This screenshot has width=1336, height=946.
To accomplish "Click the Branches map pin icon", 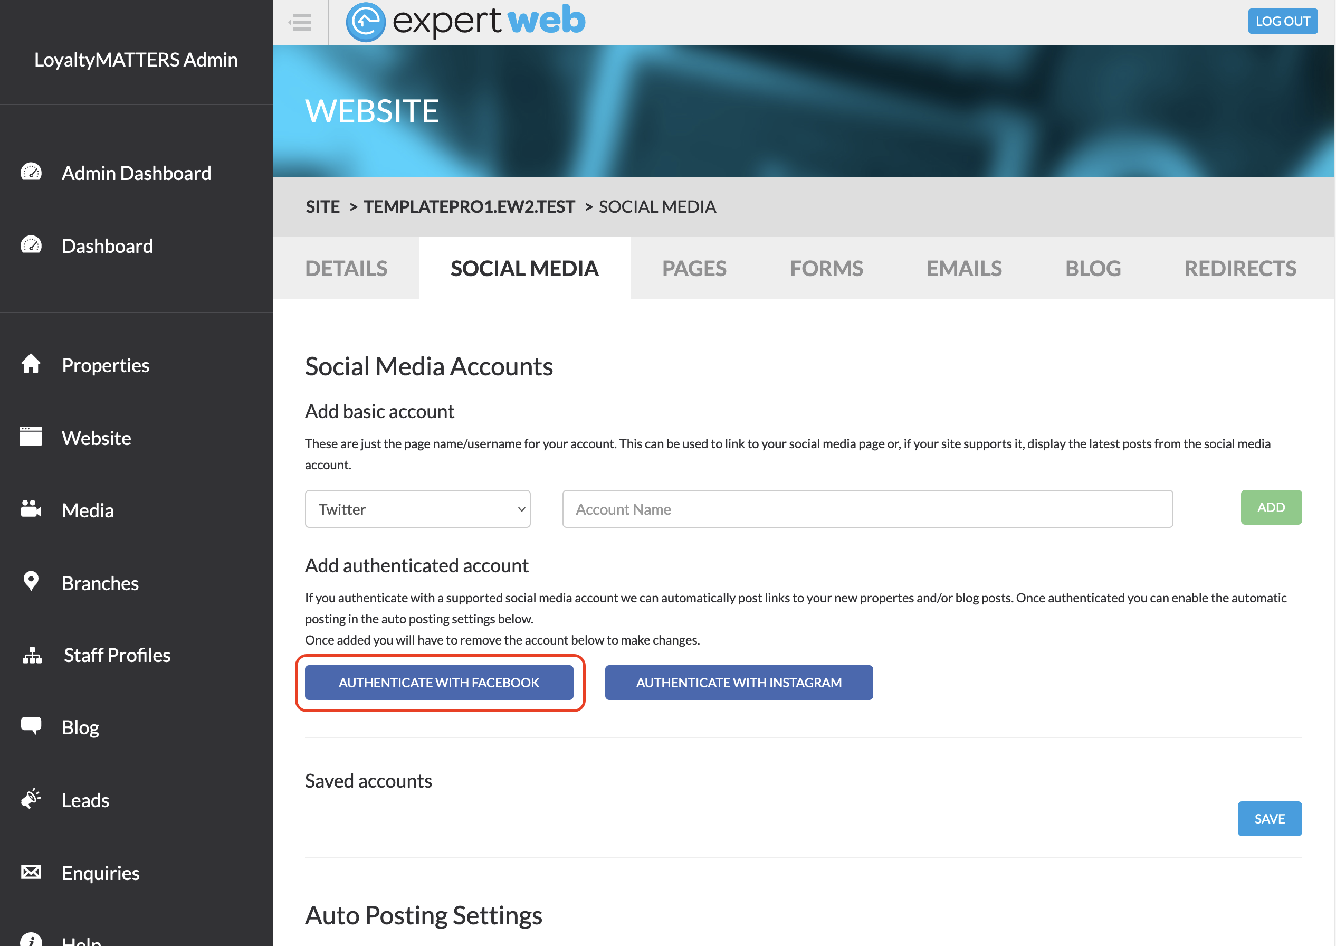I will pos(31,582).
